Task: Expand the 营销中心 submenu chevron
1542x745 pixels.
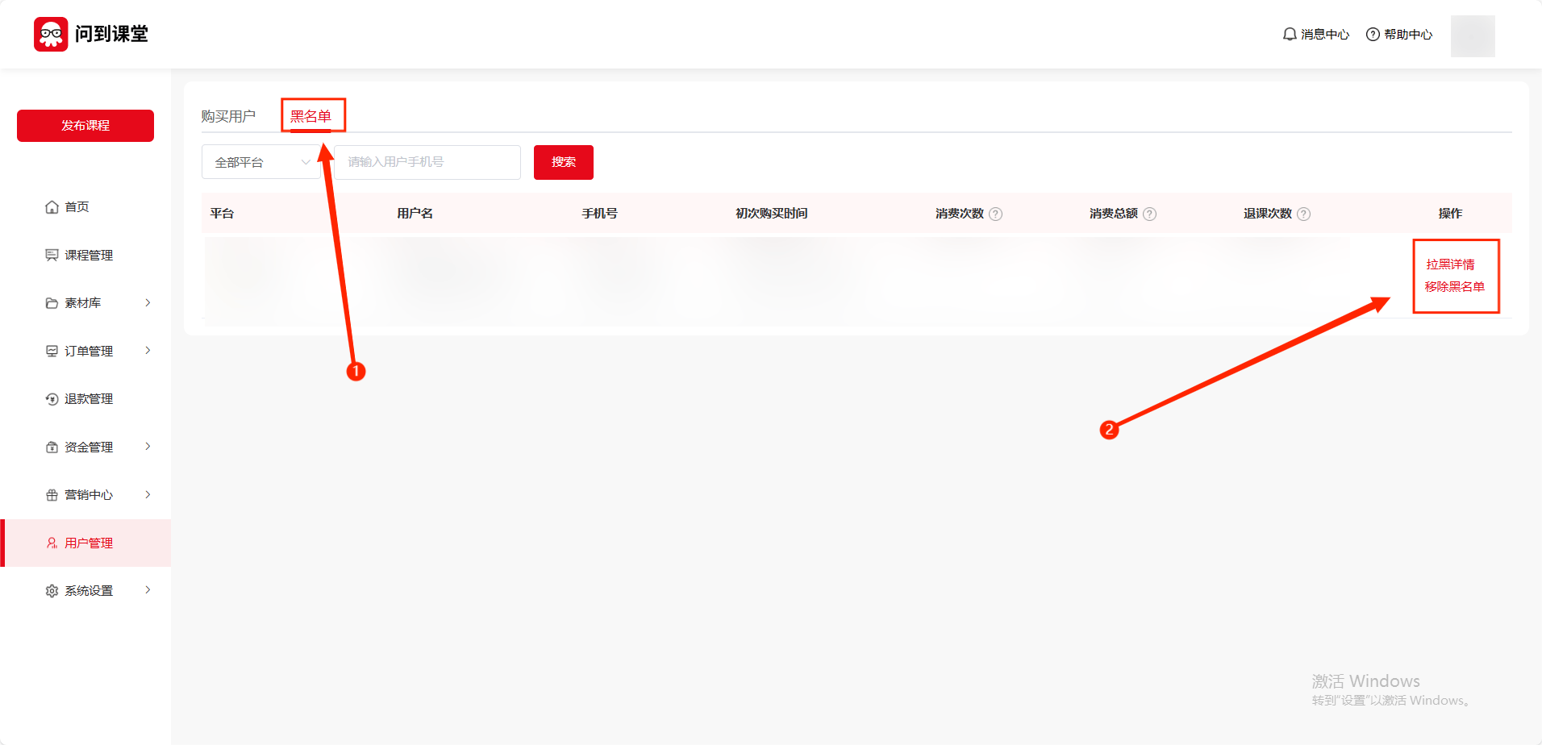Action: (148, 494)
